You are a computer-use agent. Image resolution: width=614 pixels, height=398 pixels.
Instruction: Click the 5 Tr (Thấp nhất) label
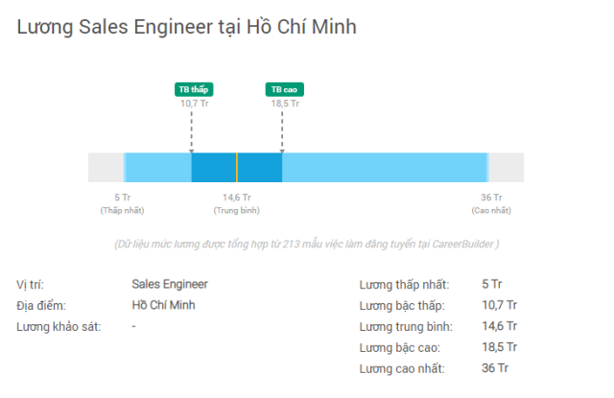pos(122,203)
